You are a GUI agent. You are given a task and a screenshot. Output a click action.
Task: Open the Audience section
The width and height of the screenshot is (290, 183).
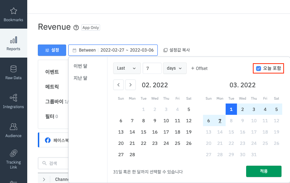[x=13, y=130]
